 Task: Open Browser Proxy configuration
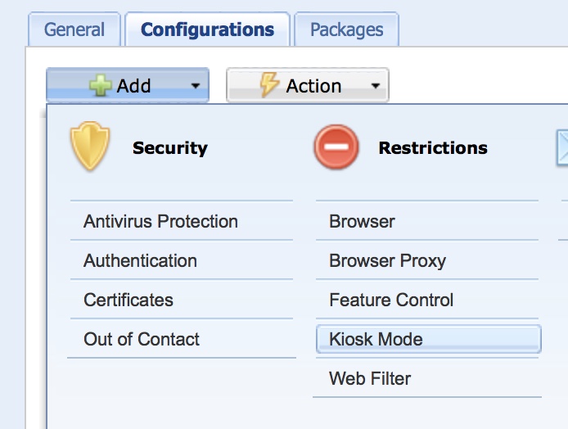coord(387,260)
